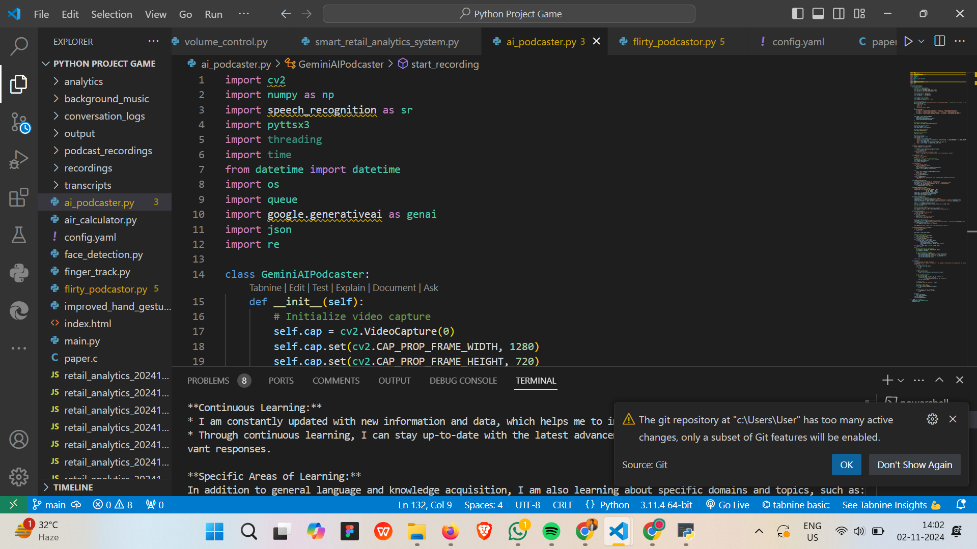
Task: Click See Tabnine Insights link
Action: 891,504
